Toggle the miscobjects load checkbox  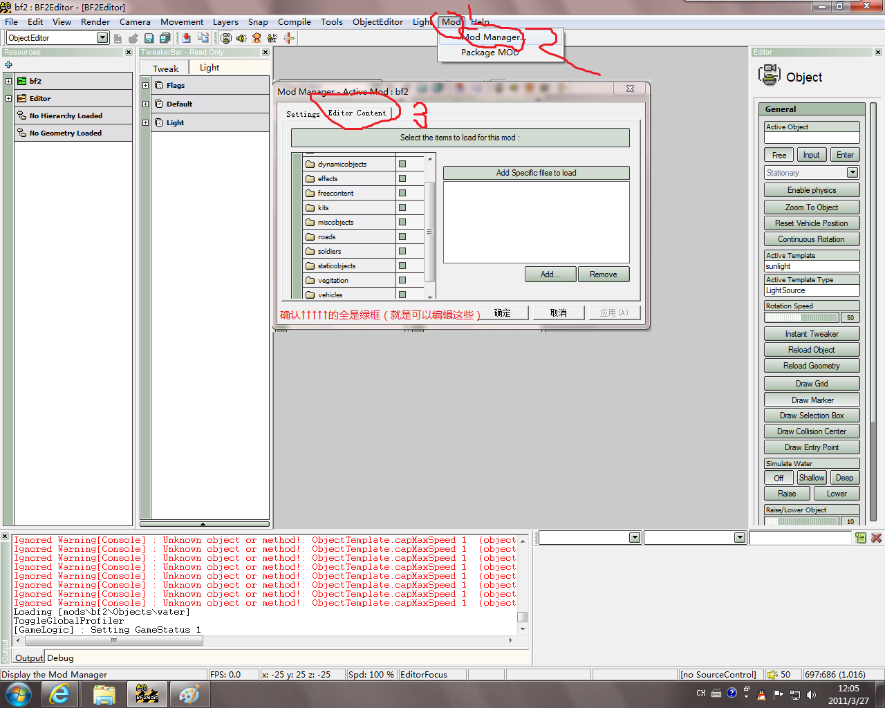402,222
